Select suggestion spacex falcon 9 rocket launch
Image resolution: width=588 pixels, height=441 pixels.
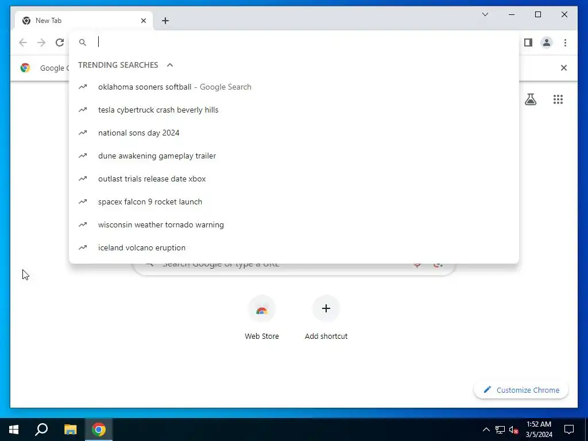coord(294,202)
